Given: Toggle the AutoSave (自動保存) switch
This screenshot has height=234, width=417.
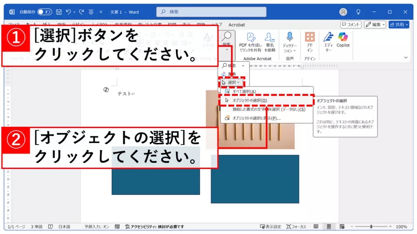Looking at the screenshot, I should point(45,12).
